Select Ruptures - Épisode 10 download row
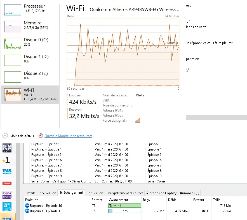The width and height of the screenshot is (247, 220). pos(46,206)
